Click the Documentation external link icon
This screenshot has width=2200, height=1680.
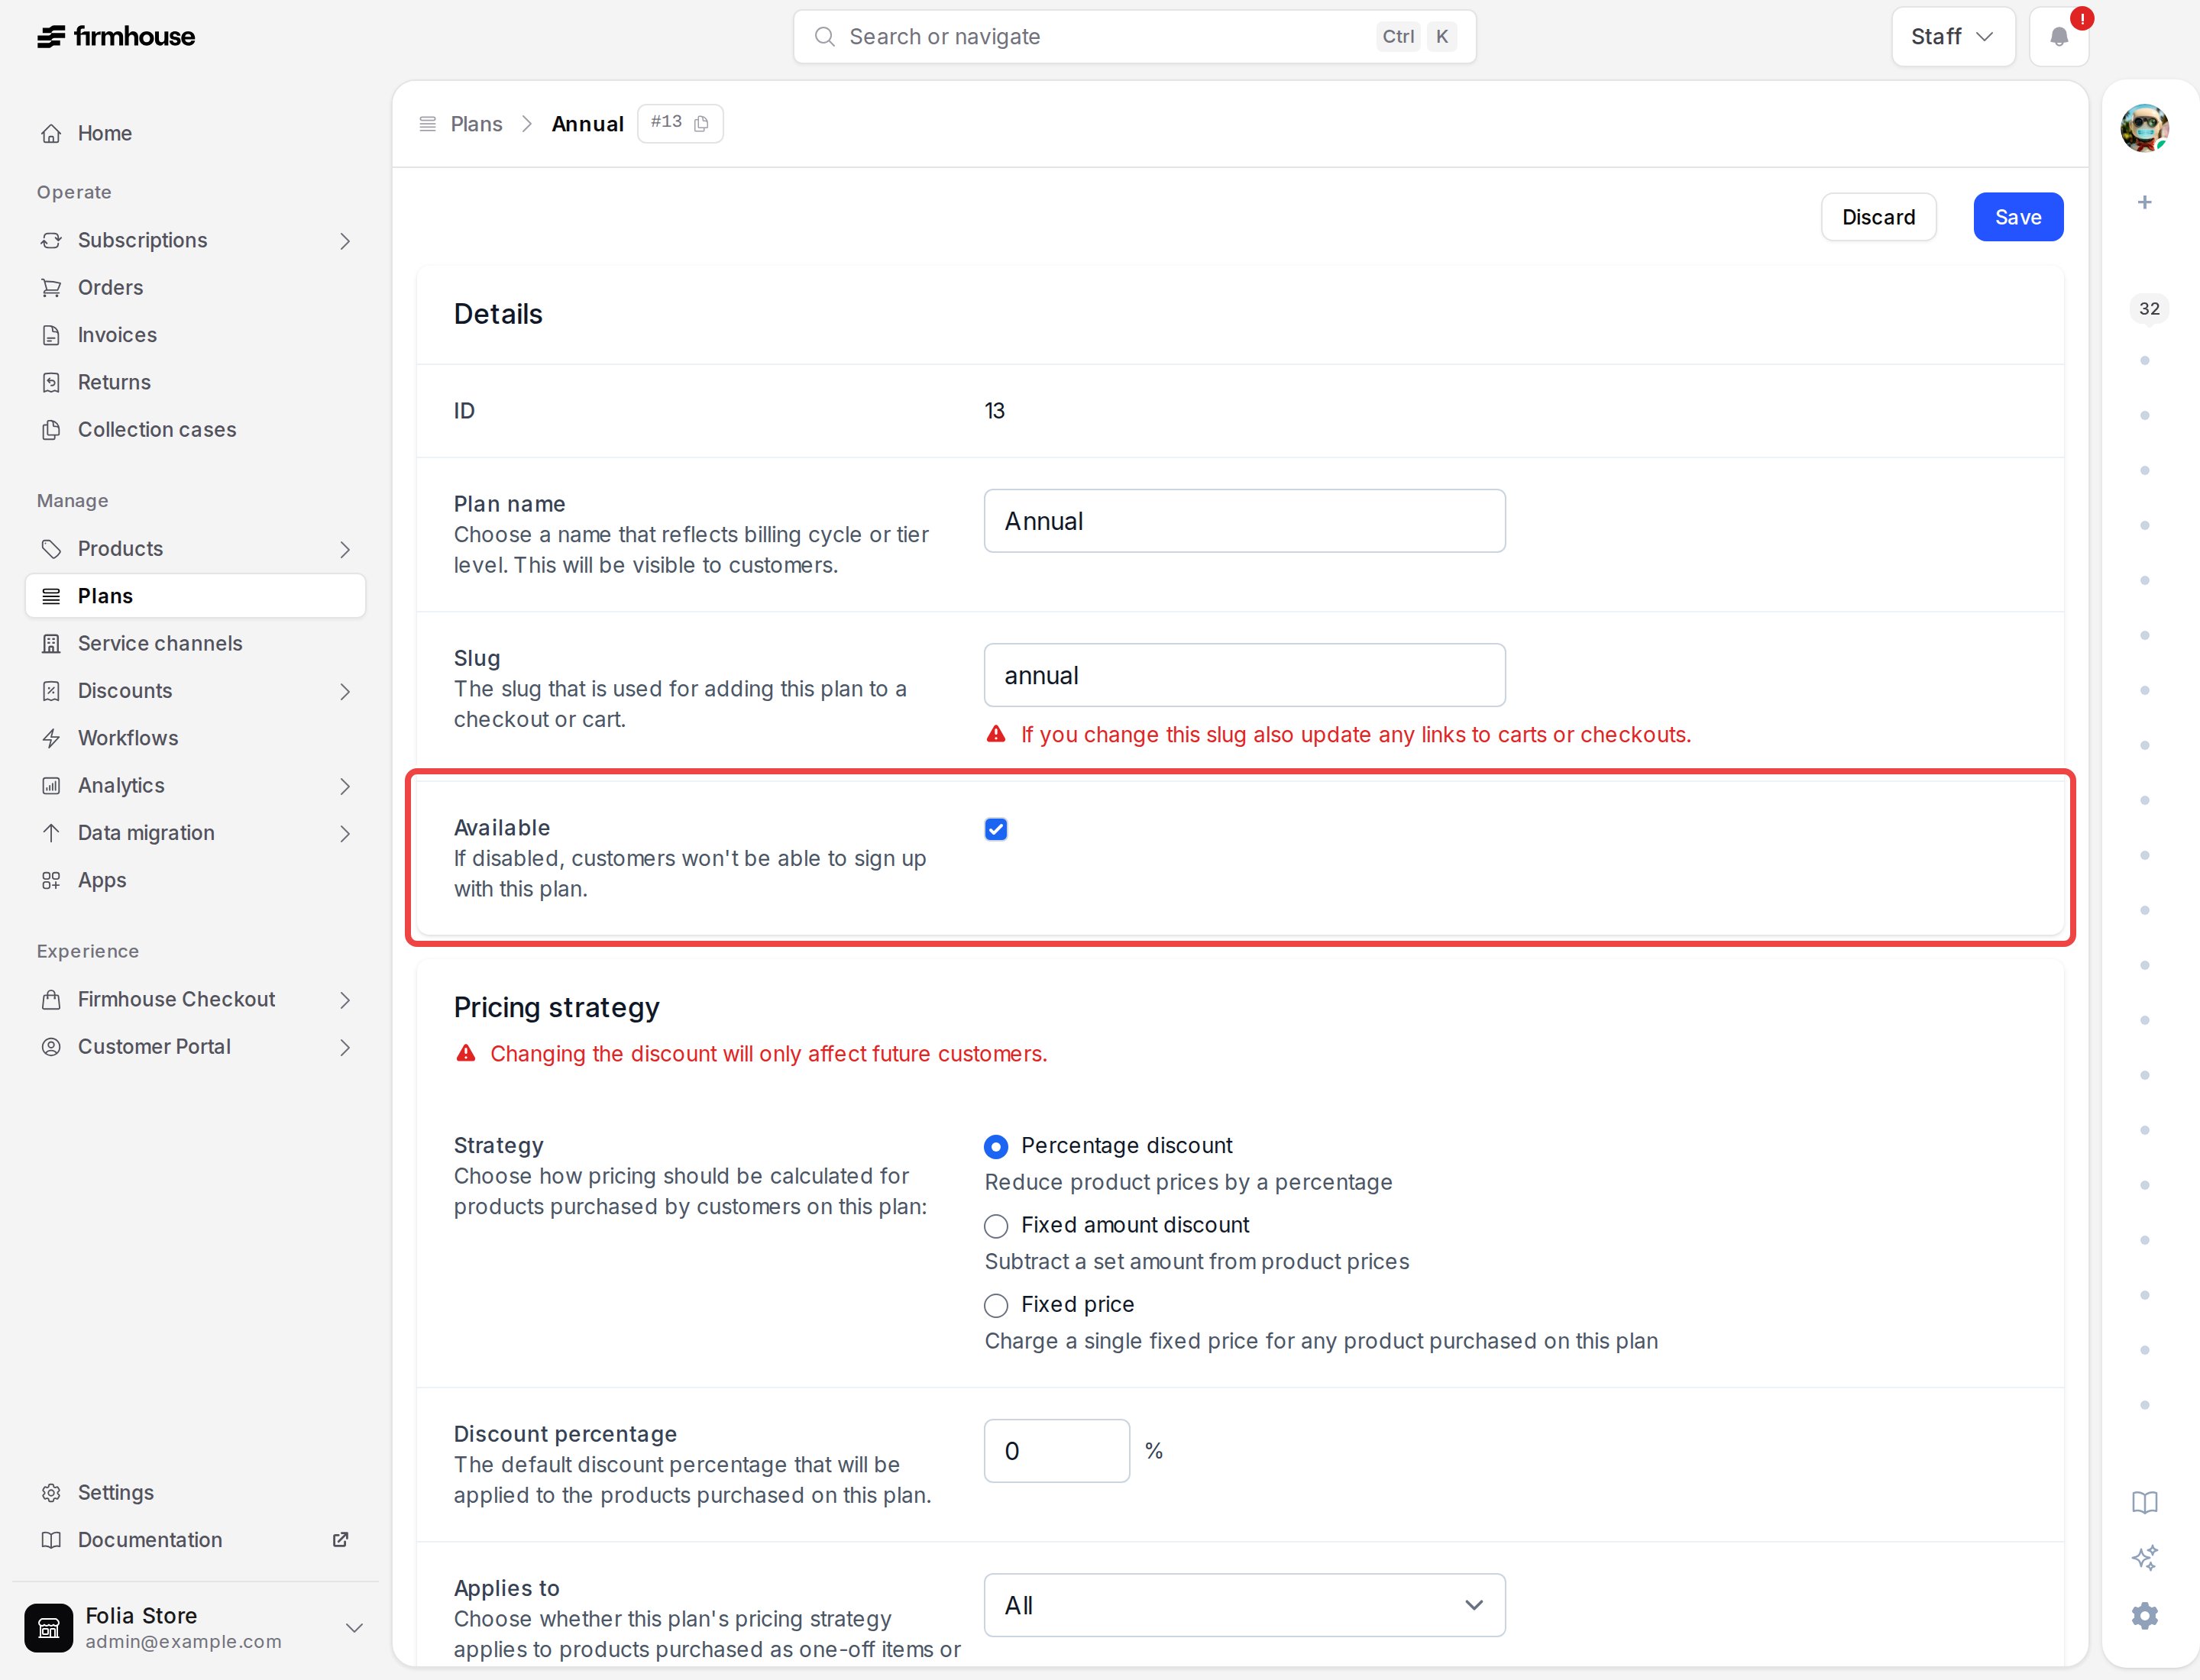340,1540
